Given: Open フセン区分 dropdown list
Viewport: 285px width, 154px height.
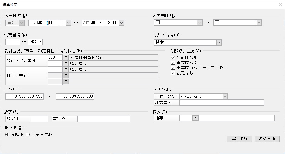Looking at the screenshot, I should (x=225, y=96).
